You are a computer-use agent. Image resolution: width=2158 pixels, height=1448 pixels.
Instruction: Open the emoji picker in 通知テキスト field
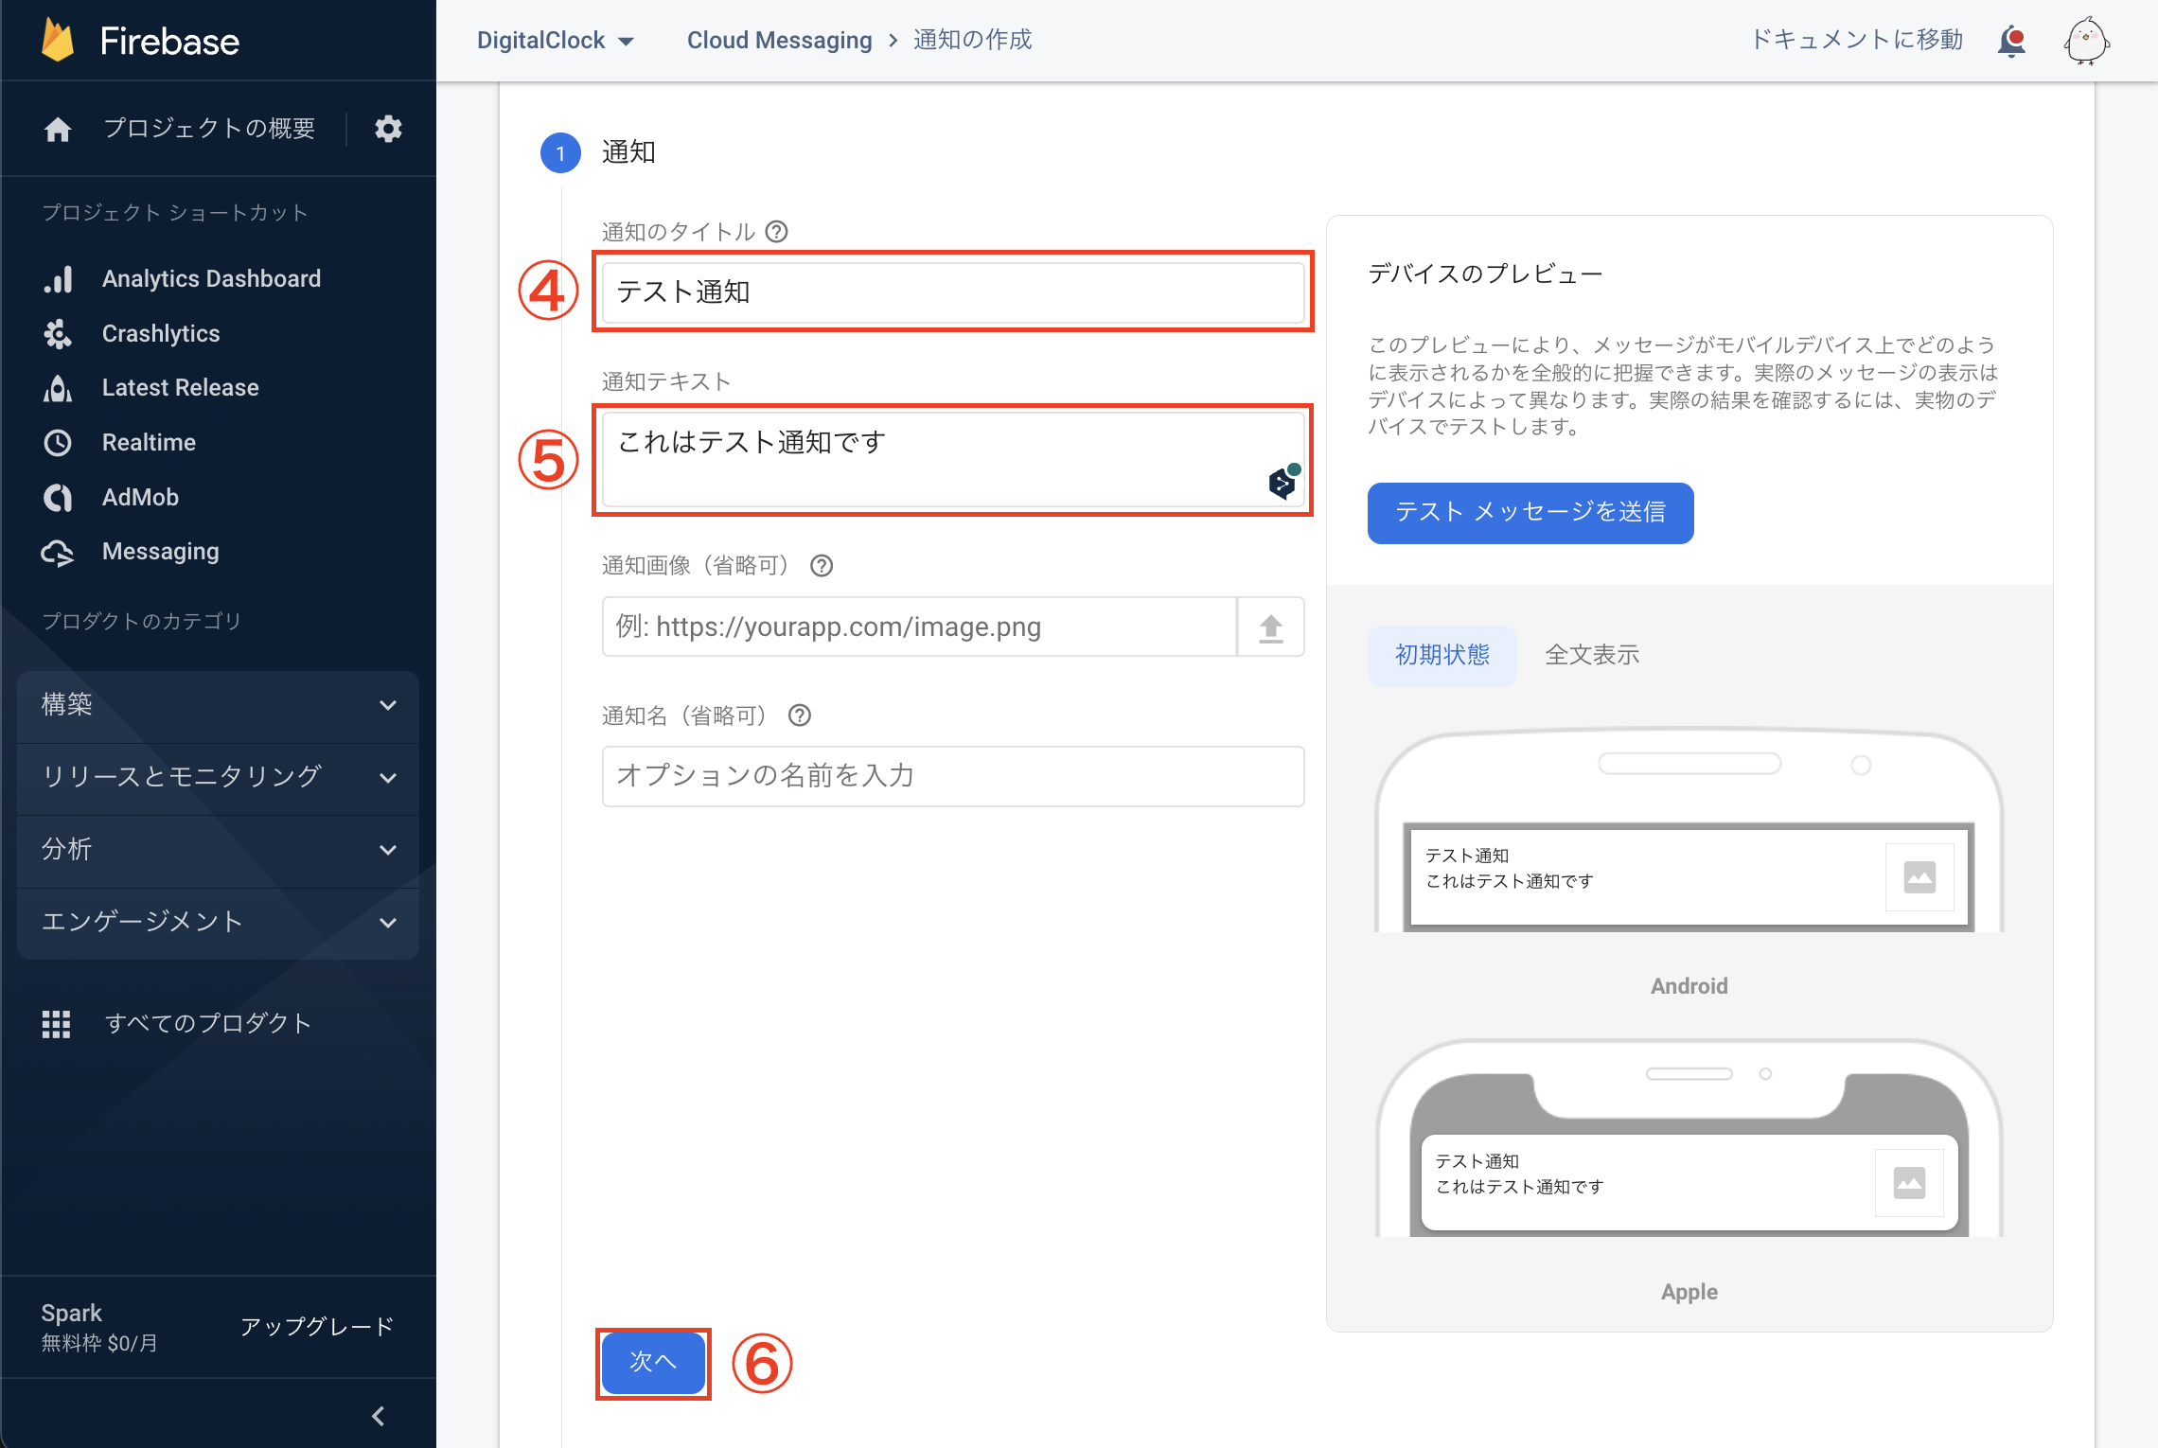pyautogui.click(x=1281, y=484)
